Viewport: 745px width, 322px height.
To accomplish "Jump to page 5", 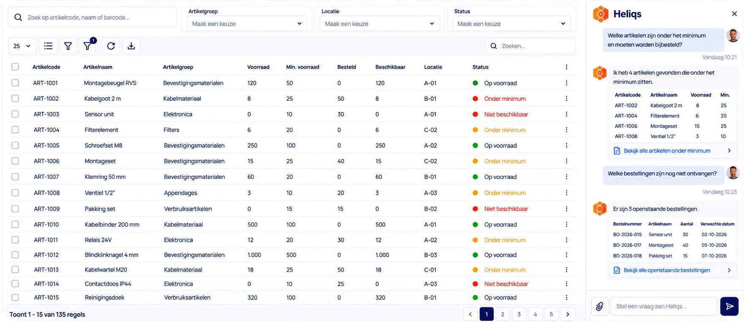I will tap(551, 314).
